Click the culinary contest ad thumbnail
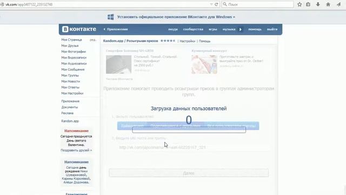 (x=204, y=64)
